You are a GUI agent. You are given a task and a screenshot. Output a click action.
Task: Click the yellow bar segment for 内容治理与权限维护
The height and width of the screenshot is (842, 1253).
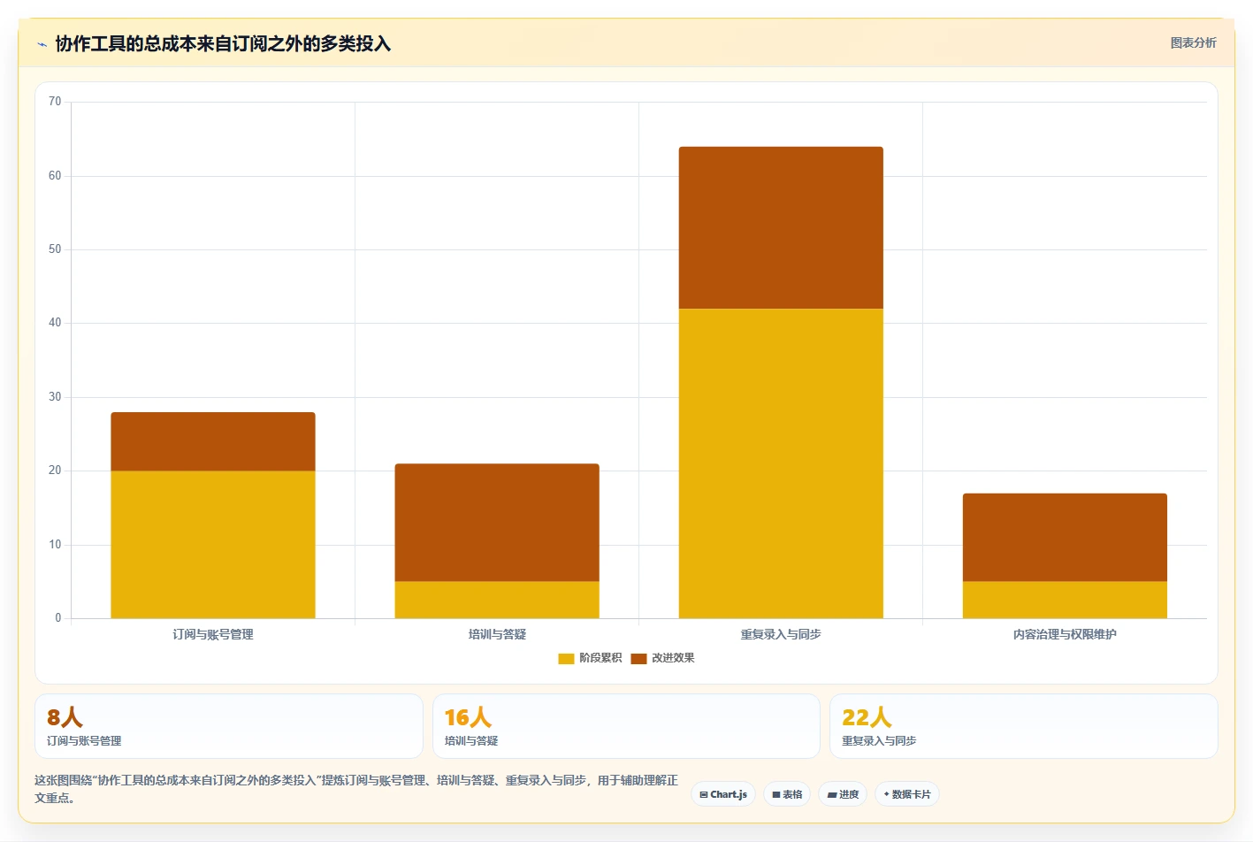coord(1065,600)
